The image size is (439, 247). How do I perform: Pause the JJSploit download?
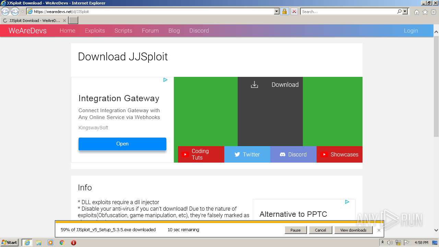click(x=295, y=230)
